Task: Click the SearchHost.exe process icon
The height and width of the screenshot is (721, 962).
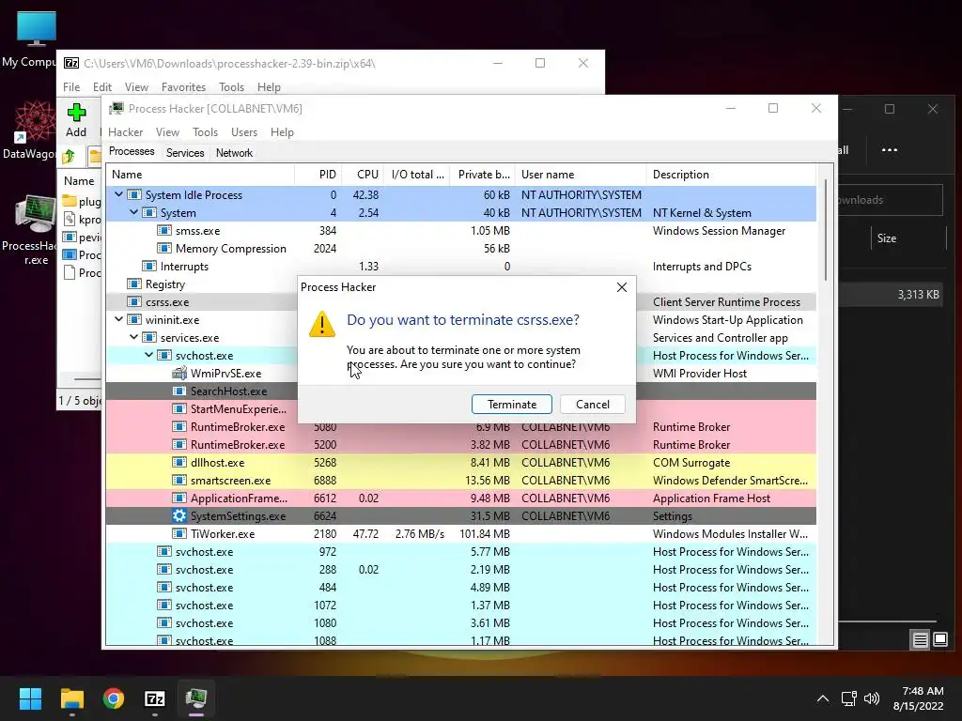Action: pos(179,391)
